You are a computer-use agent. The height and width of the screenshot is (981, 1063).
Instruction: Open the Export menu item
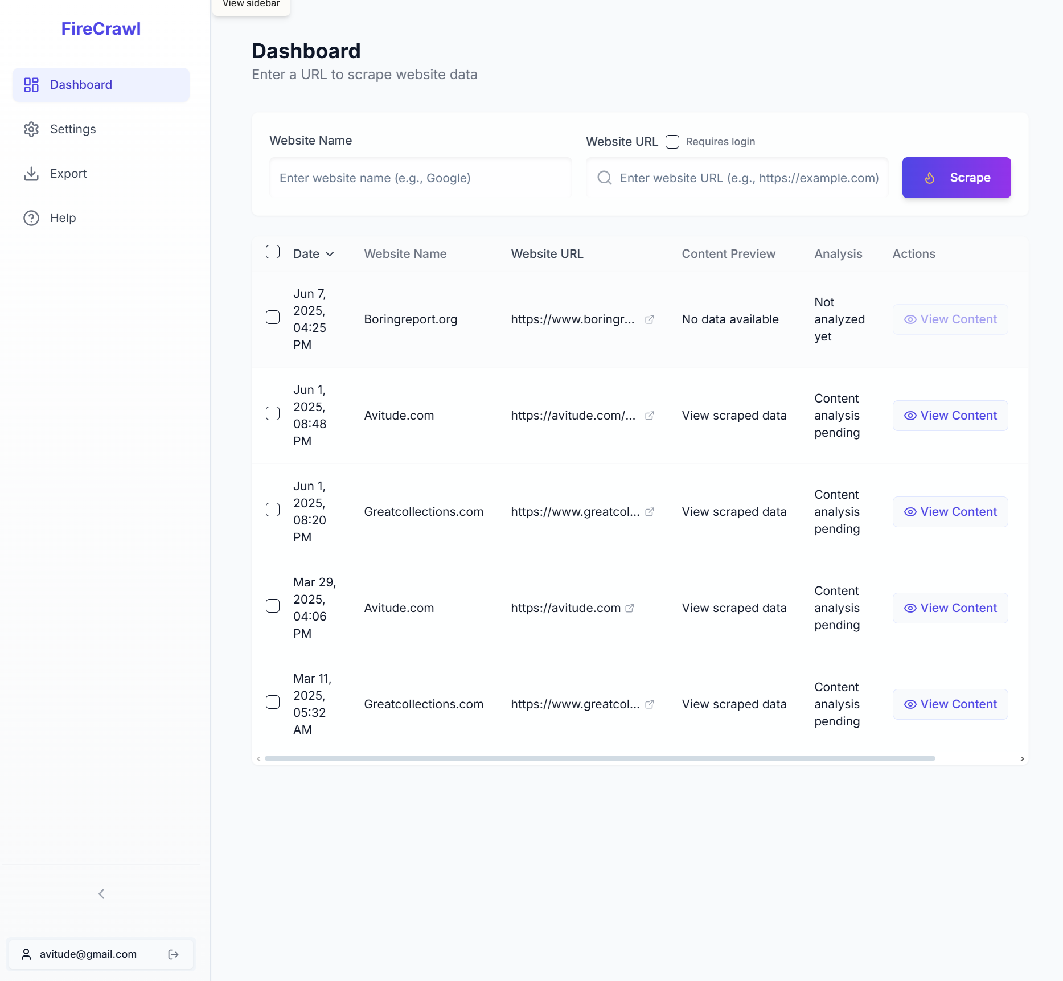pyautogui.click(x=101, y=174)
